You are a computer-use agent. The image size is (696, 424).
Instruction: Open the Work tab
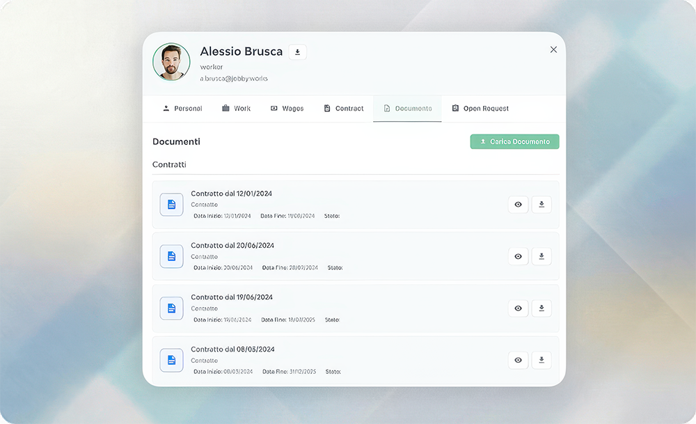coord(236,109)
